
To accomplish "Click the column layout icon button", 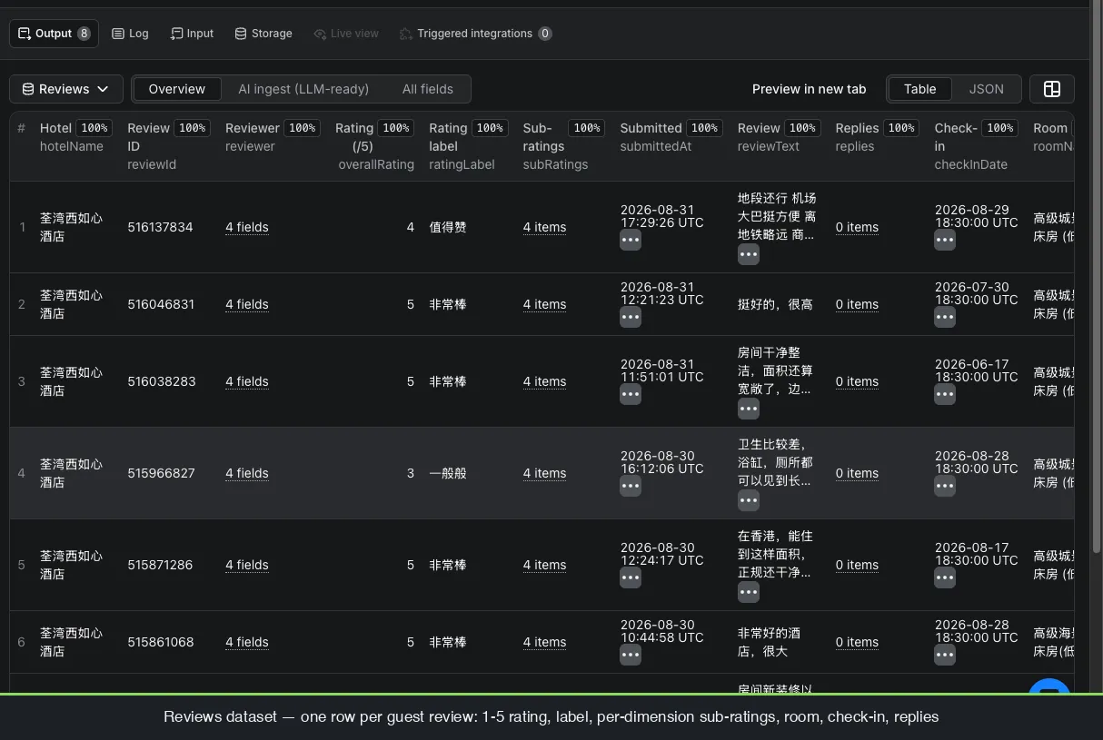I will (1052, 89).
